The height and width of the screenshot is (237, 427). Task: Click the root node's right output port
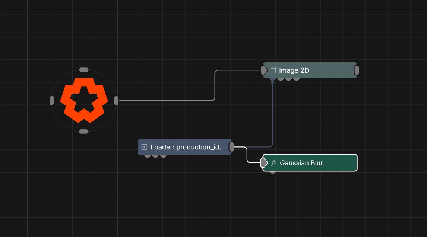tap(116, 101)
